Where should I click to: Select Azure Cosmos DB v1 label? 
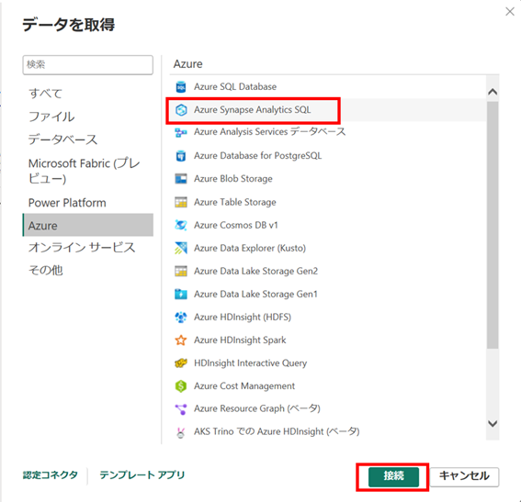[236, 225]
